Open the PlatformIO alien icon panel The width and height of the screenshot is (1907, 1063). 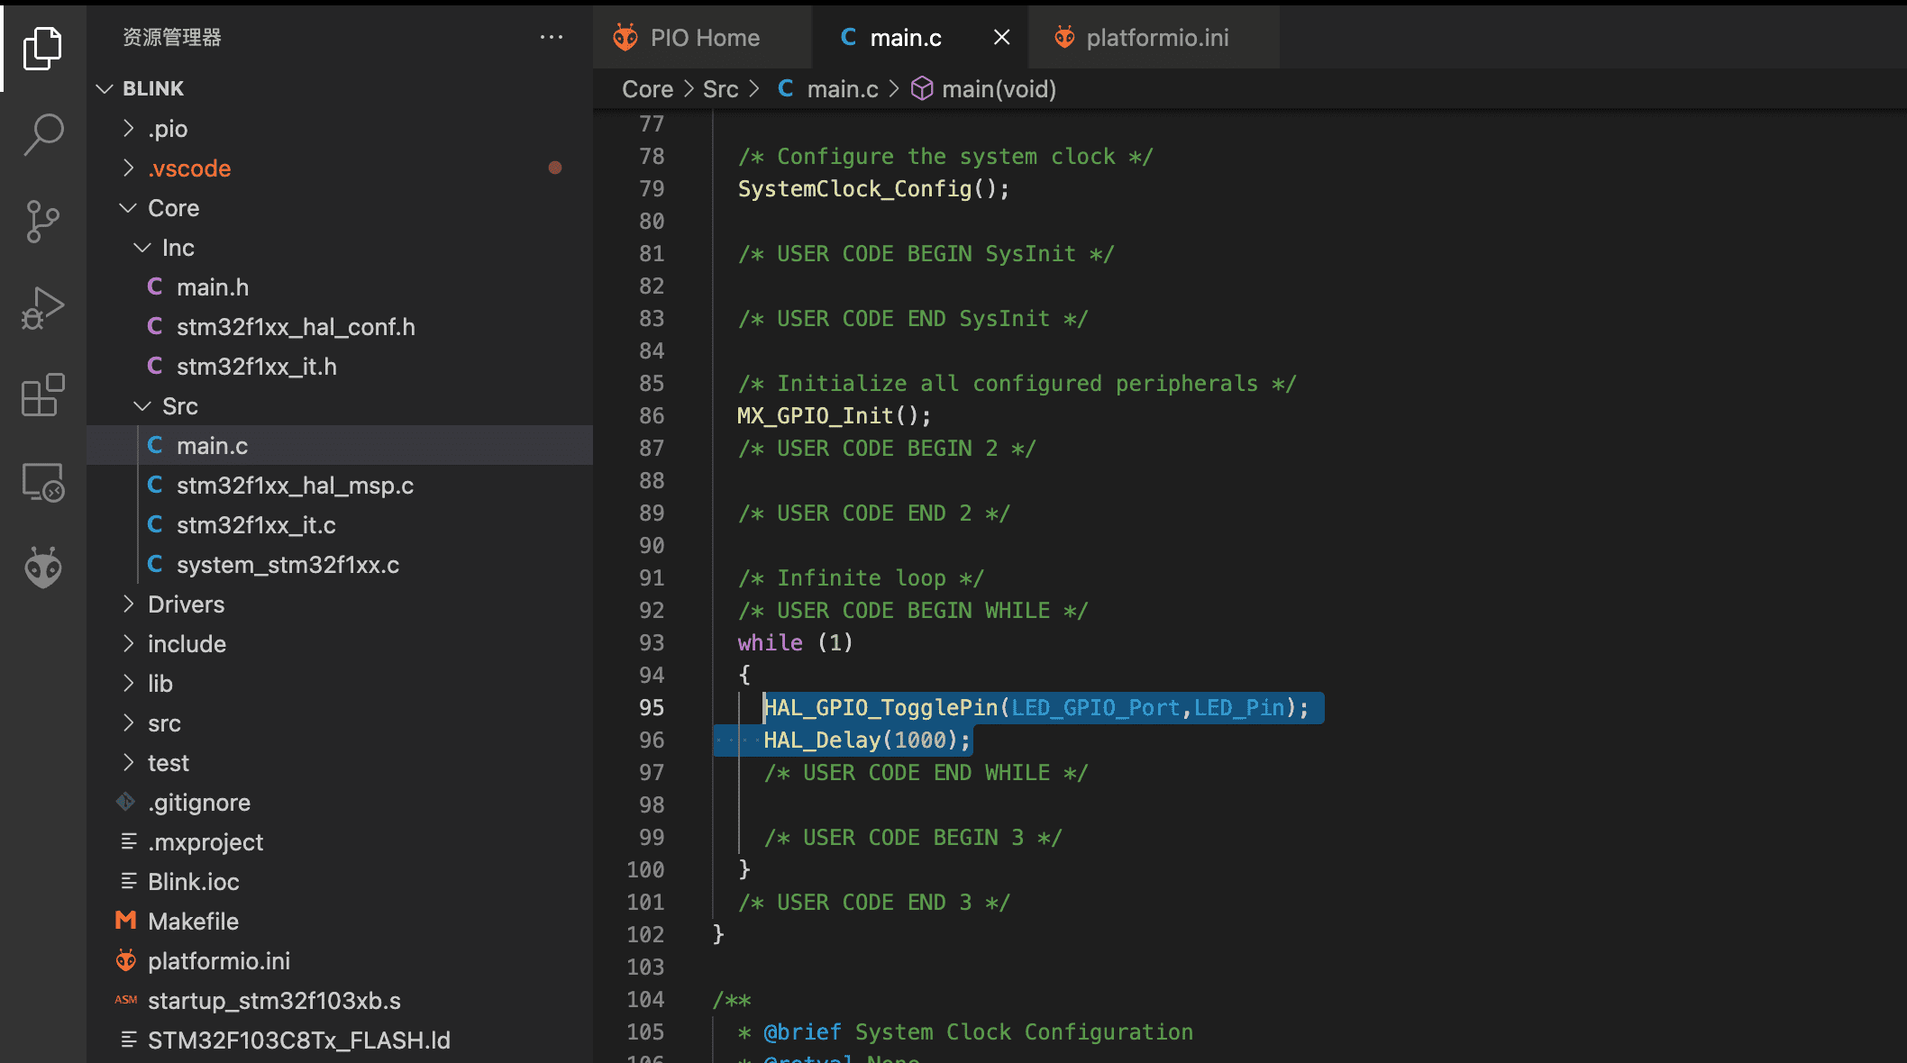[42, 568]
